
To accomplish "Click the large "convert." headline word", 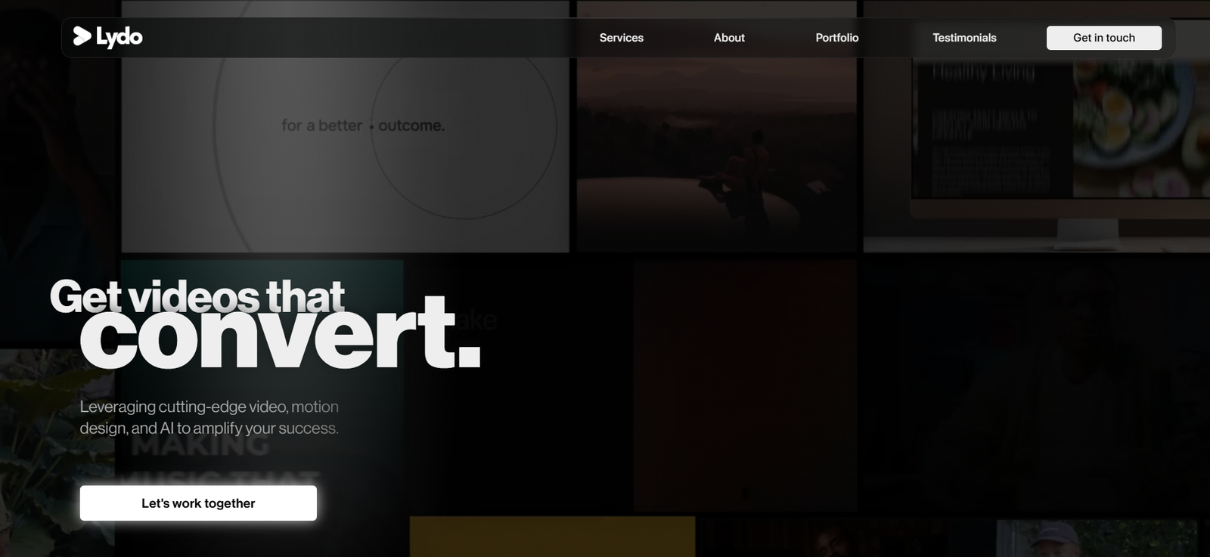I will [x=280, y=334].
